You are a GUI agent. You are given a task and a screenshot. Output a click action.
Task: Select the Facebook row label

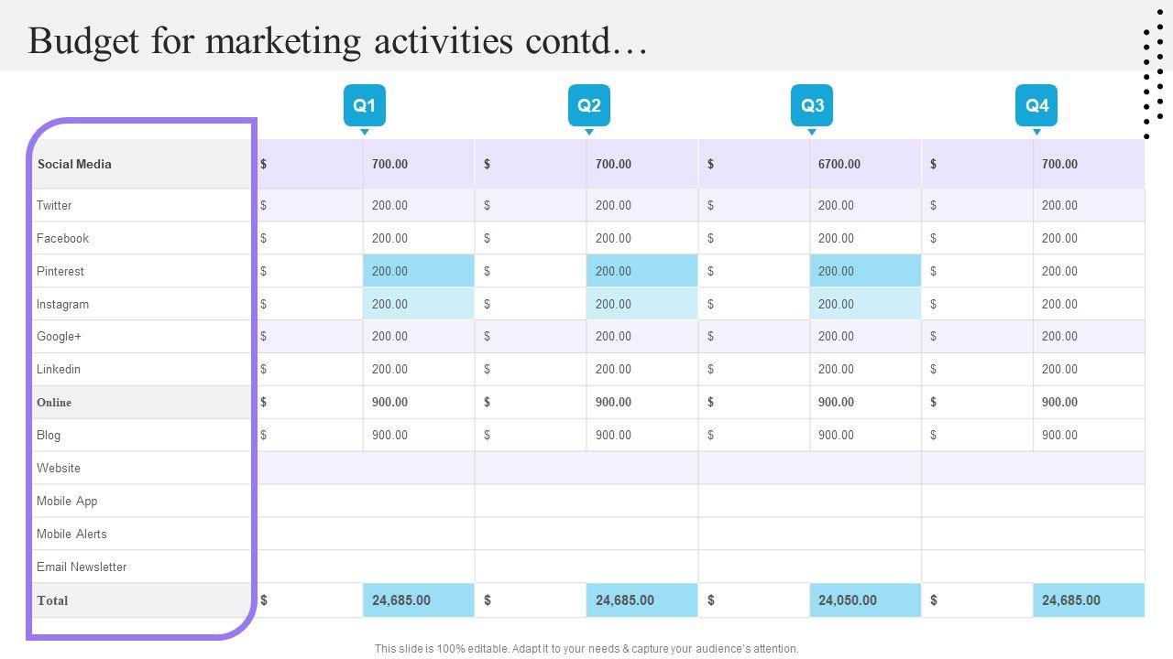(62, 238)
